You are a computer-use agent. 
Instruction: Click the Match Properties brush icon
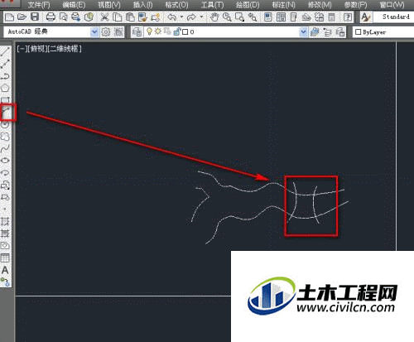click(x=142, y=17)
